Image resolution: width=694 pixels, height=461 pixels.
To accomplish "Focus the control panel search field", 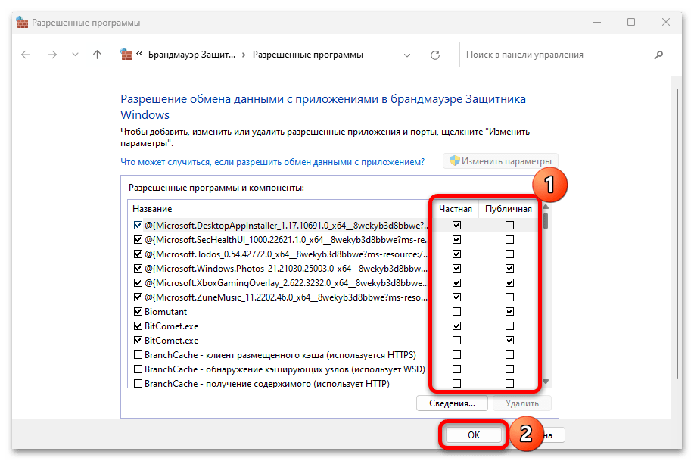I will 567,55.
